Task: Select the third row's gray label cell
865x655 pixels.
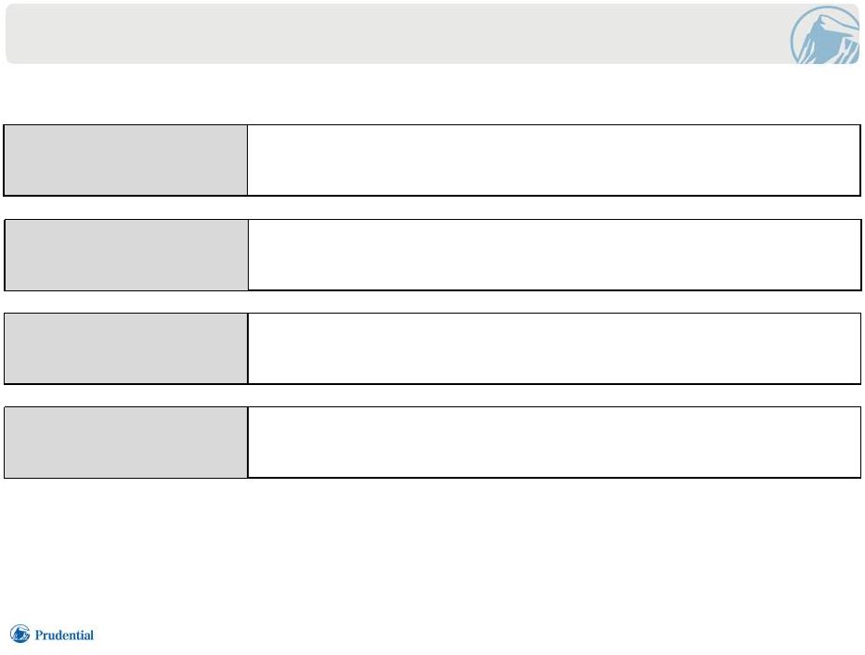Action: pyautogui.click(x=126, y=349)
